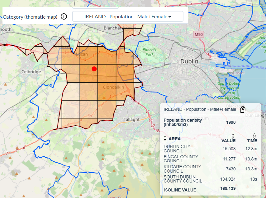The width and height of the screenshot is (266, 198).
Task: Click the Blanchardstown map label
Action: (x=120, y=28)
